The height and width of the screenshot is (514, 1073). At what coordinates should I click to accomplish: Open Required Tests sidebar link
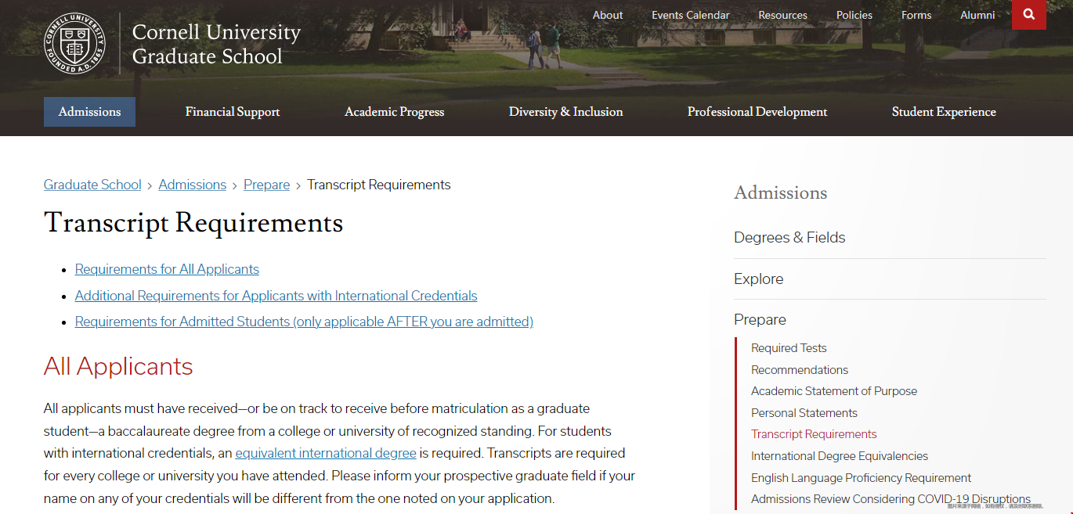pos(789,348)
